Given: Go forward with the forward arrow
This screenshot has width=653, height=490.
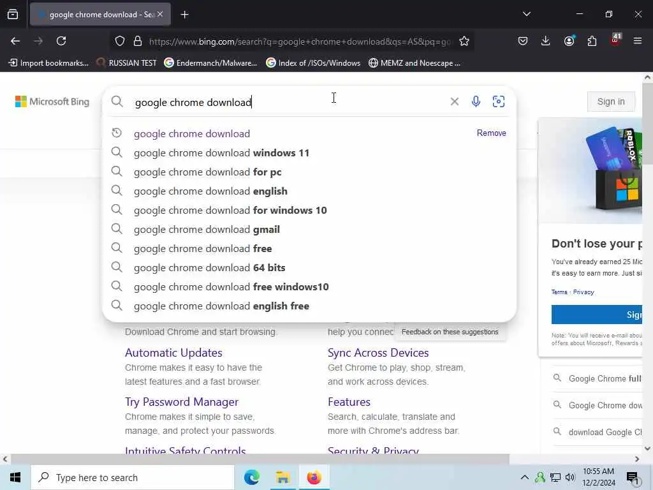Looking at the screenshot, I should (x=38, y=41).
